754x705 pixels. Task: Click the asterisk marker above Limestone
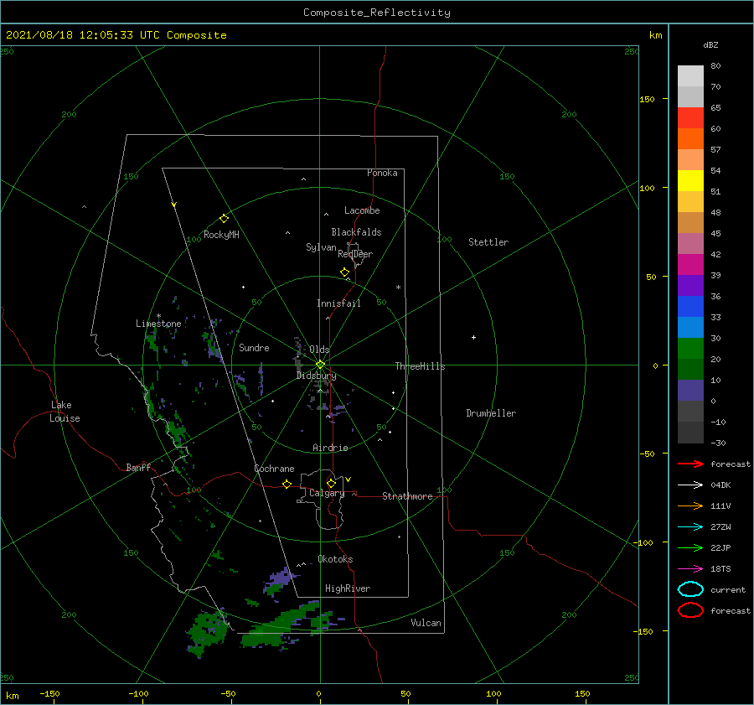click(158, 316)
